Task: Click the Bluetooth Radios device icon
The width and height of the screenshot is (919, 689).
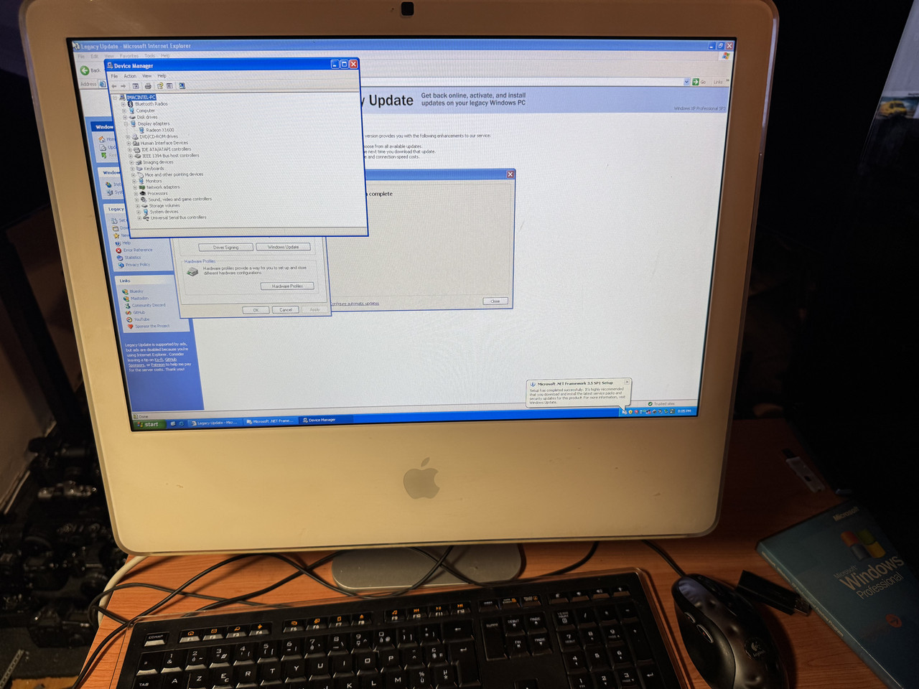Action: pos(131,104)
